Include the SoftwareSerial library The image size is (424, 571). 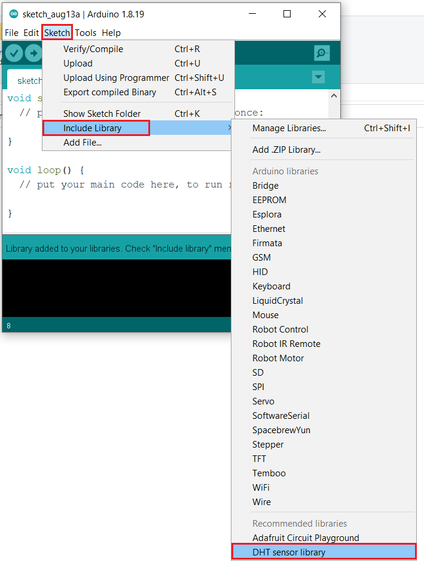pos(324,416)
